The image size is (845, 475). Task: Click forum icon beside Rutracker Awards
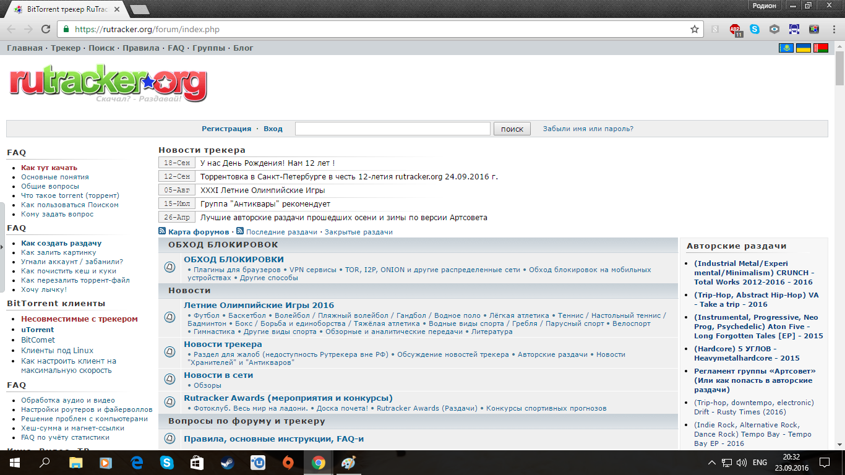coord(169,402)
